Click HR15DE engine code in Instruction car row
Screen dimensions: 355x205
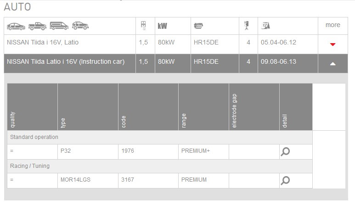point(206,61)
